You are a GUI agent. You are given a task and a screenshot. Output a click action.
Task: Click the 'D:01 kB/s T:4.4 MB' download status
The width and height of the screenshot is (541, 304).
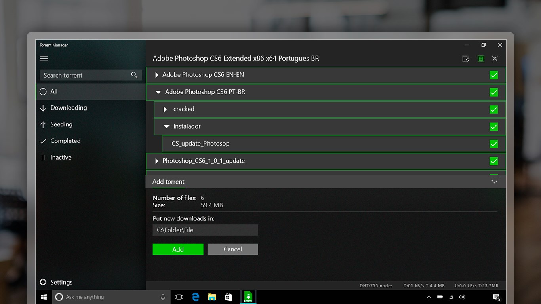coord(424,286)
